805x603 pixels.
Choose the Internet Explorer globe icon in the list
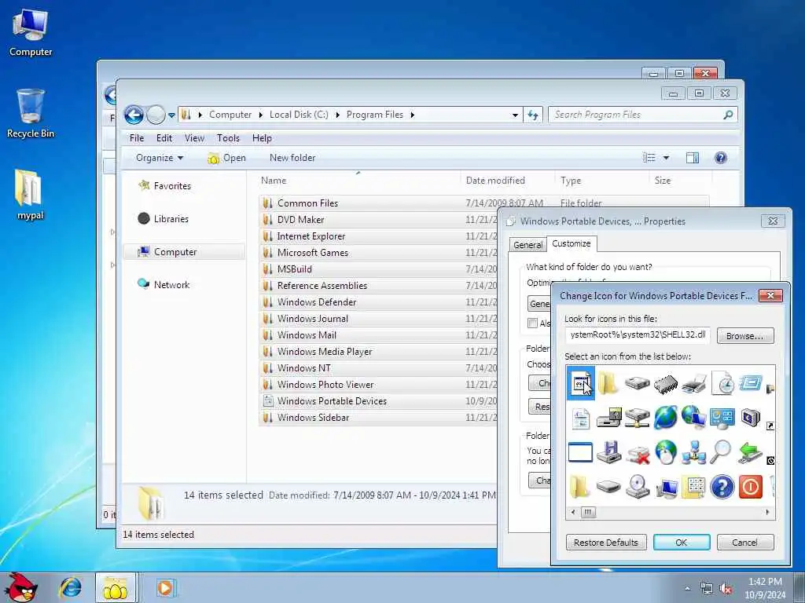coord(666,418)
